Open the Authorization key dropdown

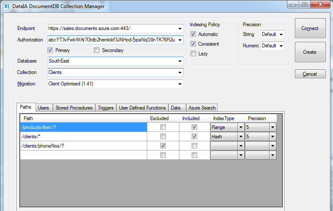coord(180,40)
